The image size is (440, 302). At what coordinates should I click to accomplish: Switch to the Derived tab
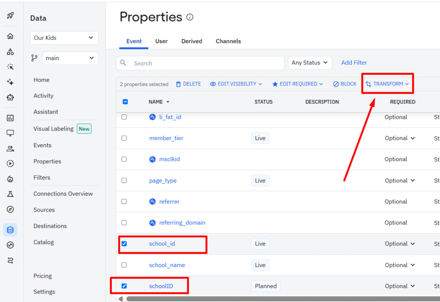tap(192, 41)
